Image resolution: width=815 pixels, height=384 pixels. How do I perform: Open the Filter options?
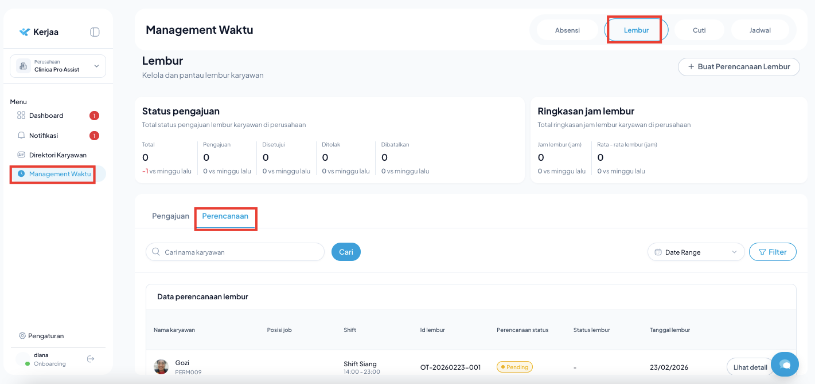point(773,252)
